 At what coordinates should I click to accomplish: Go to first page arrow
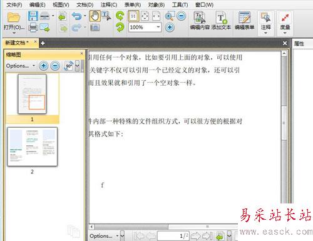click(140, 236)
